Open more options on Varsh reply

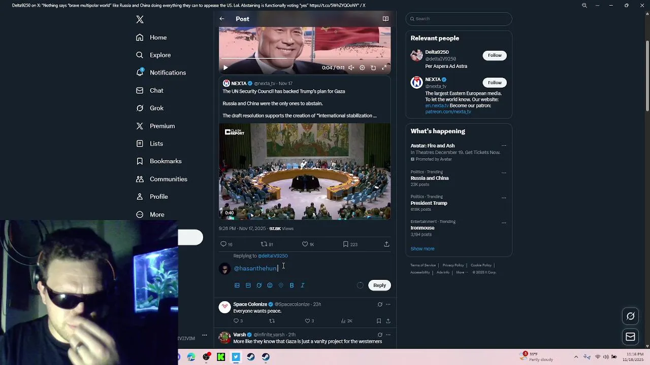388,335
